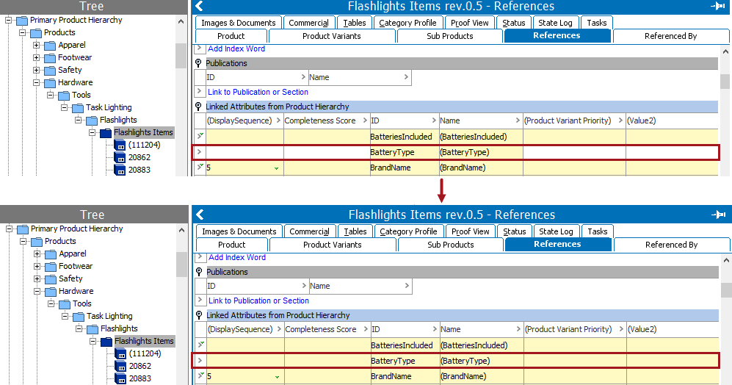Open the State Log tab in upper panel
The width and height of the screenshot is (732, 385).
555,23
